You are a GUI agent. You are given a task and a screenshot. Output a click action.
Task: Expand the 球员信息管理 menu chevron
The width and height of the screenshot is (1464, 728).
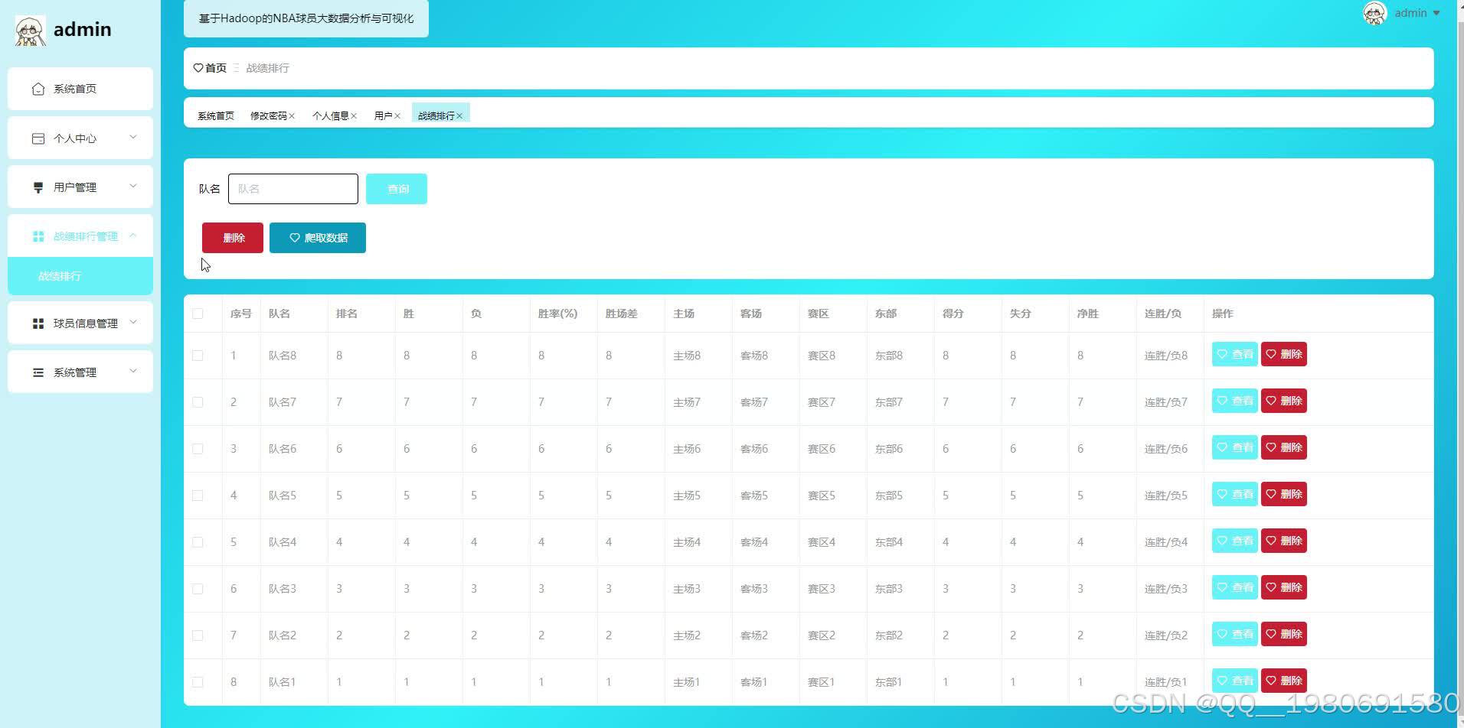[133, 323]
